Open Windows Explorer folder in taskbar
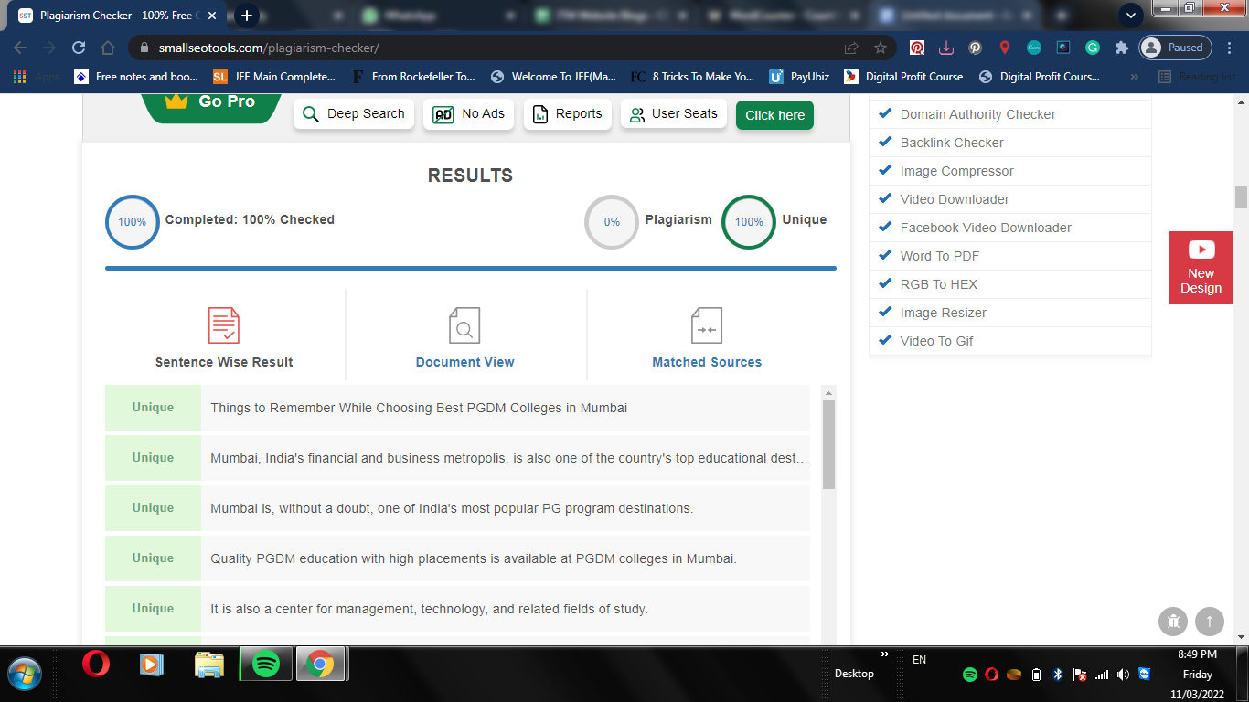The image size is (1249, 702). pos(209,664)
